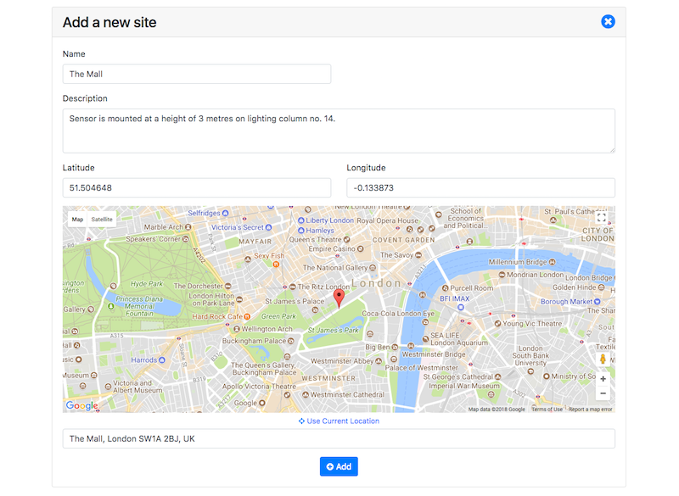Click the Big Ben marker
The height and width of the screenshot is (496, 679).
pyautogui.click(x=395, y=347)
